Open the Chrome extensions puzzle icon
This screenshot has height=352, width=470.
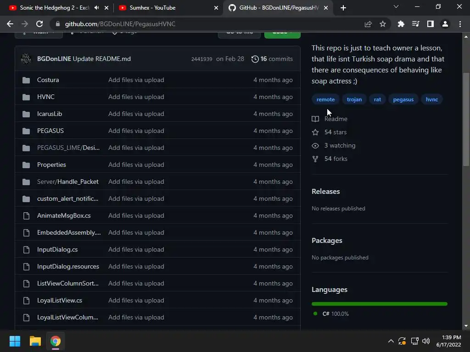click(x=401, y=24)
